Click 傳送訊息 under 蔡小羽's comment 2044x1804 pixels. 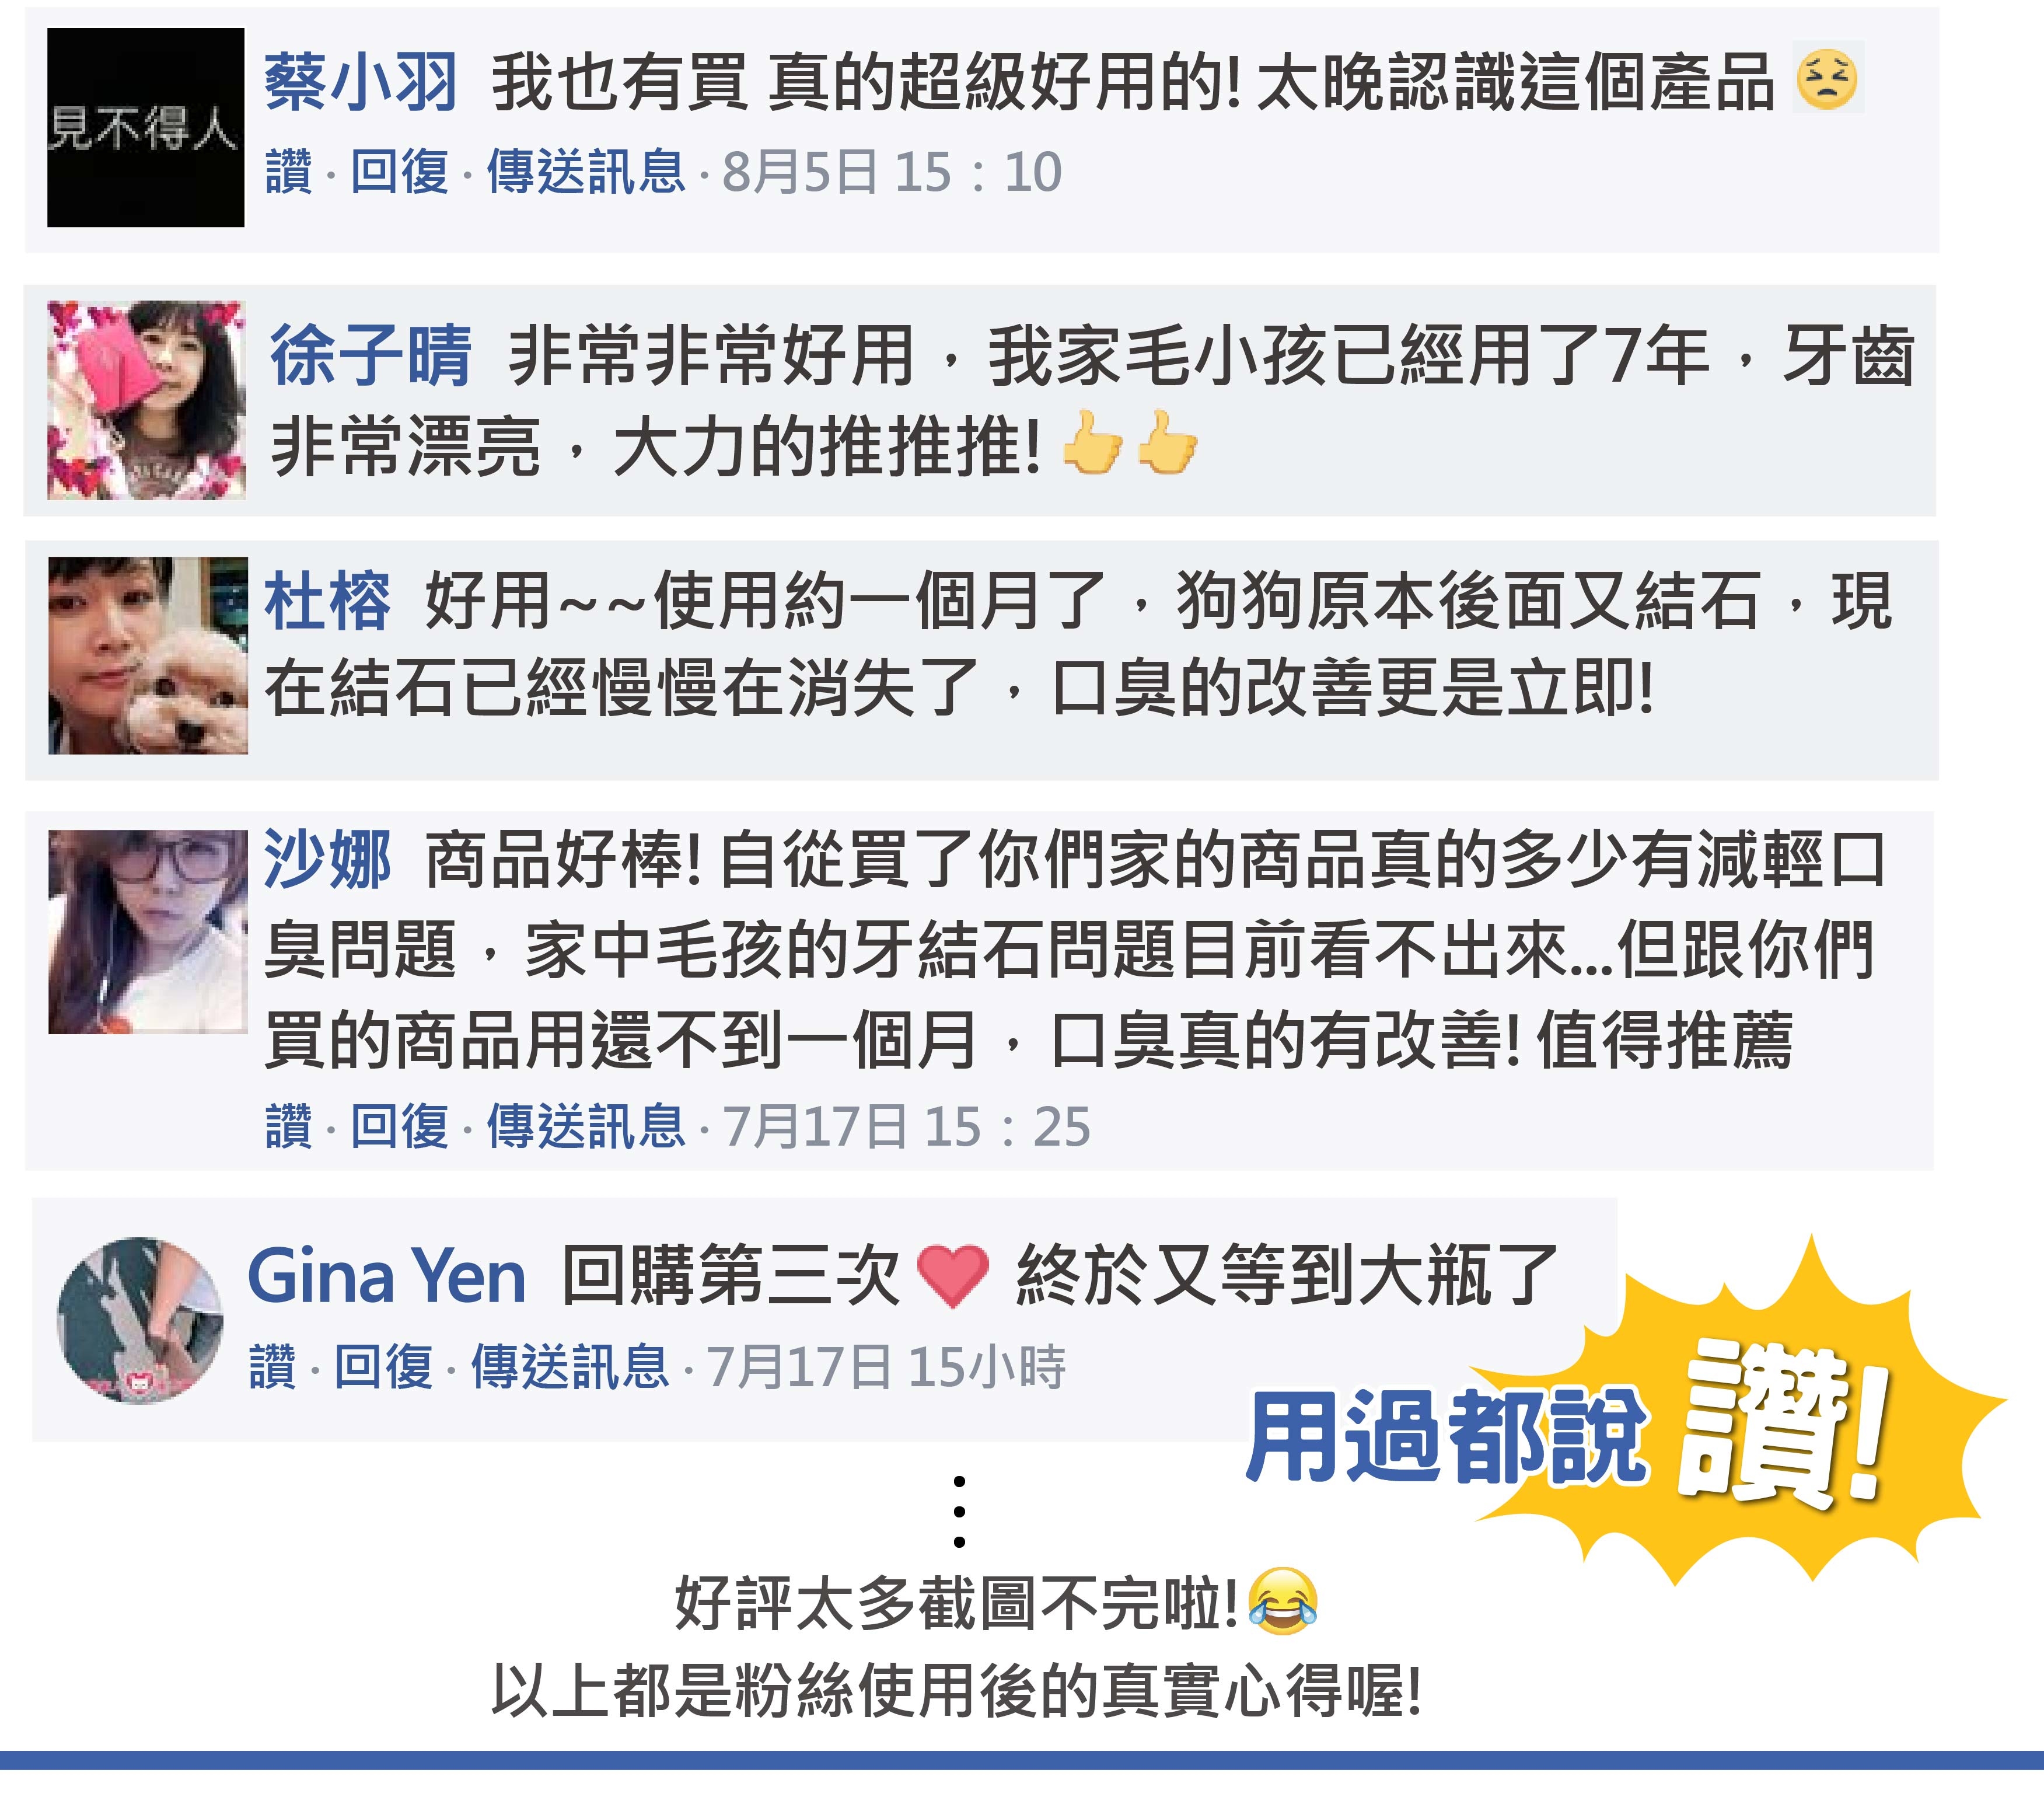586,172
